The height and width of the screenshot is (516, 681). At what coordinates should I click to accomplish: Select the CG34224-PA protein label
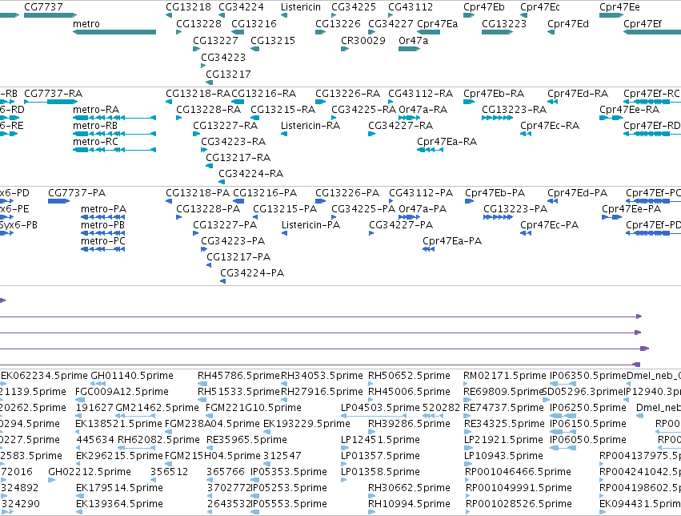pos(252,273)
